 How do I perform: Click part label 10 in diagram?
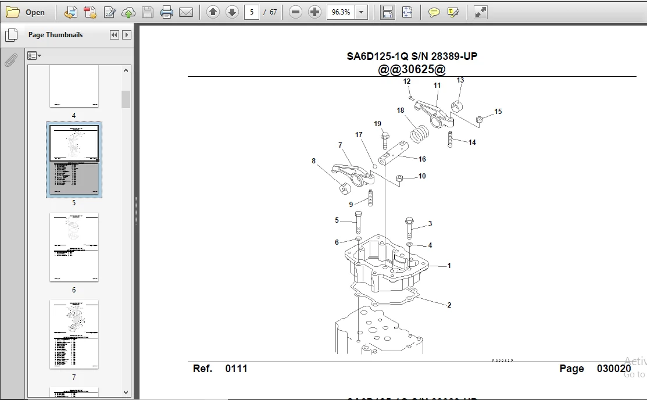pos(421,176)
